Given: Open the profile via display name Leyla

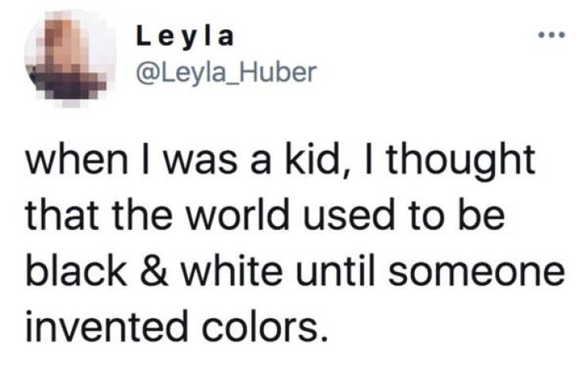Looking at the screenshot, I should (x=187, y=37).
